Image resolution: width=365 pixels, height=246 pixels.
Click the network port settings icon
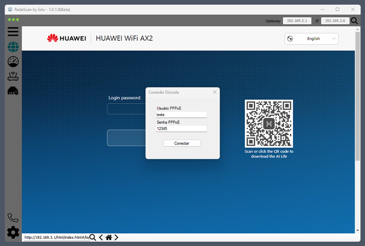(x=13, y=91)
